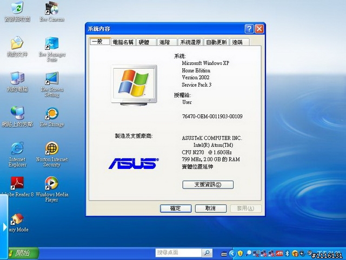This screenshot has height=260, width=346.
Task: Click the 搜尋桌面 search field
Action: (179, 252)
